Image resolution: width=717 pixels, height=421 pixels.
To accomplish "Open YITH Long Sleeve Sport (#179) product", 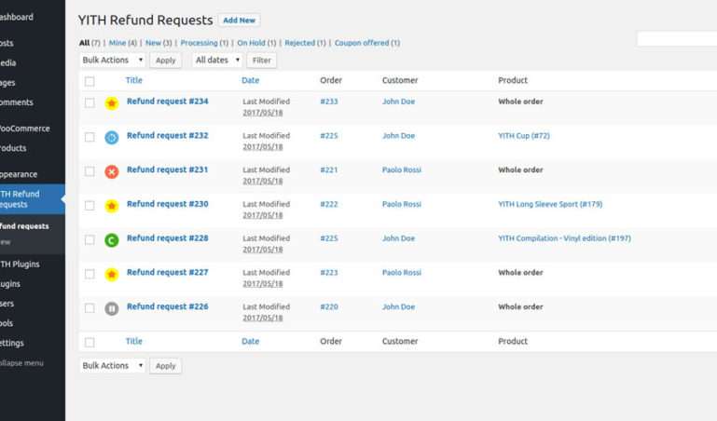I will [x=550, y=204].
